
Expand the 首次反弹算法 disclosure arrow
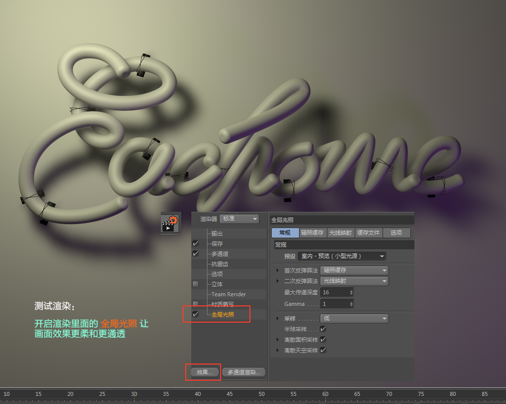pos(277,270)
